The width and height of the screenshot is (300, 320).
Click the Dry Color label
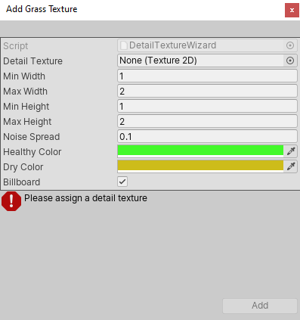23,167
